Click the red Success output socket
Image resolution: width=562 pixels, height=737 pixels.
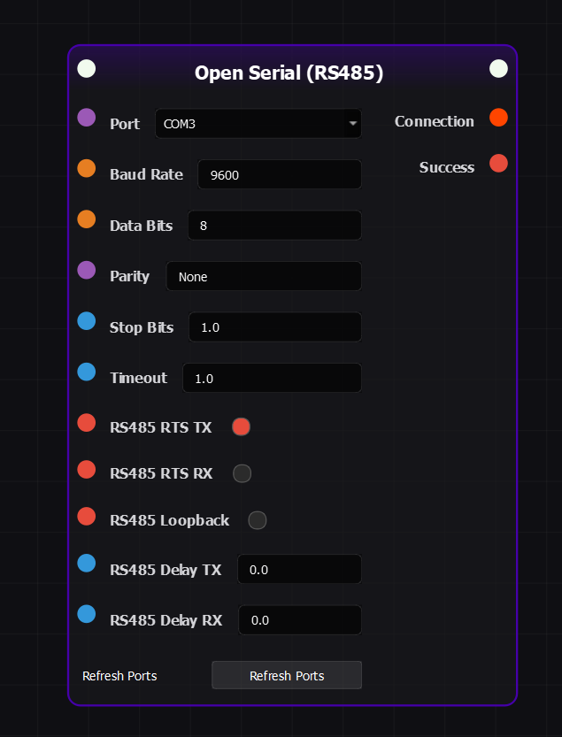[x=498, y=163]
